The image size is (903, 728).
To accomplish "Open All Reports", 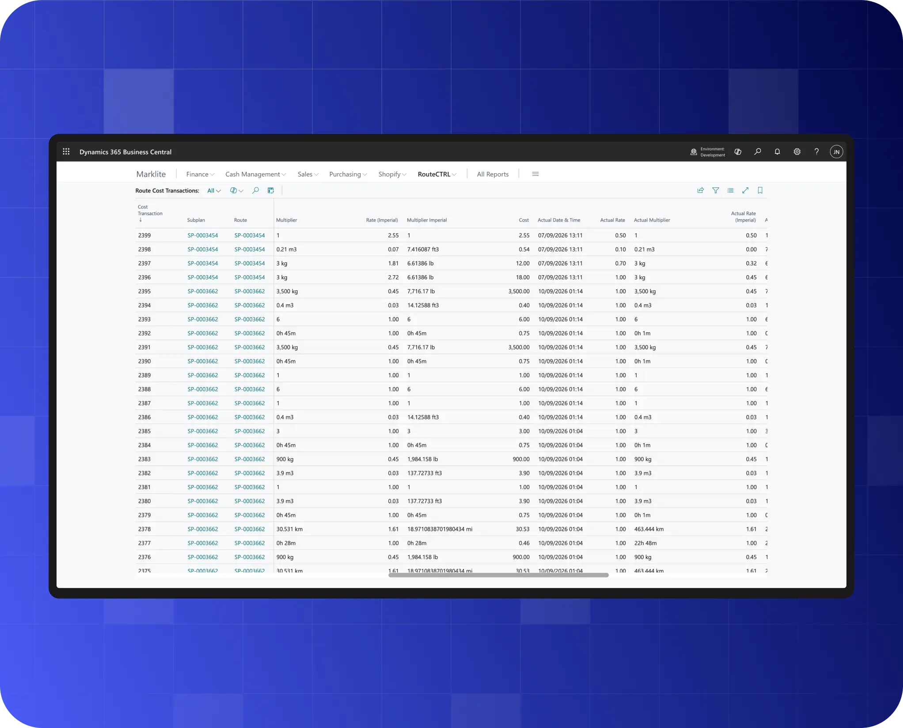I will click(x=493, y=174).
